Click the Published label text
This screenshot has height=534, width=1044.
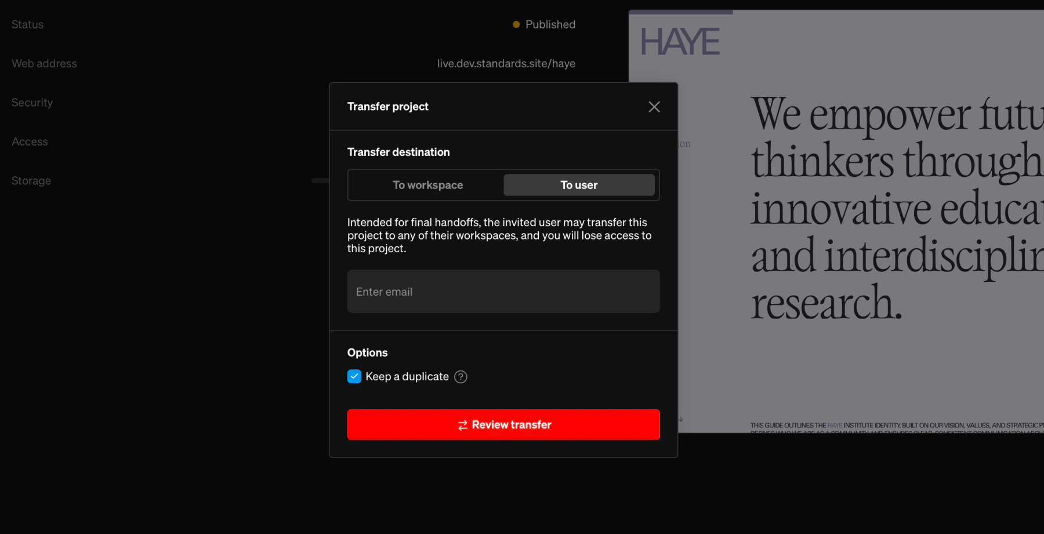coord(550,24)
